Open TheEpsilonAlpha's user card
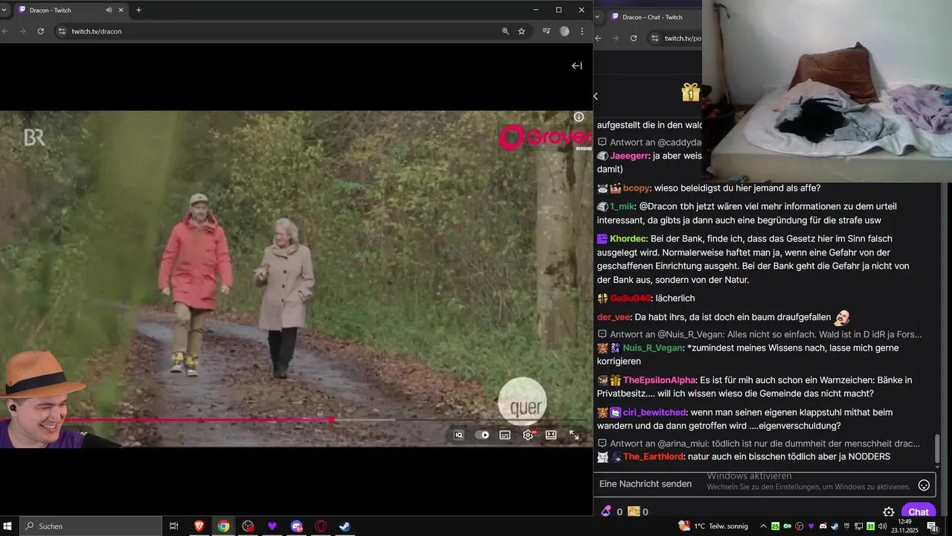 (x=659, y=380)
